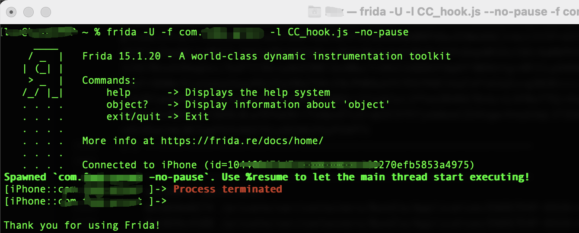Click the 'exit/quit' command entry
Image resolution: width=579 pixels, height=233 pixels.
(133, 116)
